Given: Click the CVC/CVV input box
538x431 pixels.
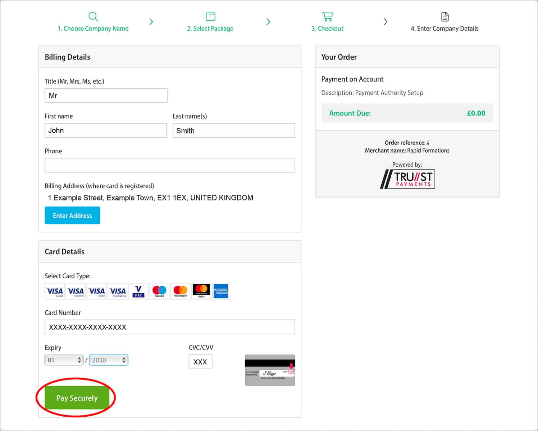Looking at the screenshot, I should tap(200, 362).
